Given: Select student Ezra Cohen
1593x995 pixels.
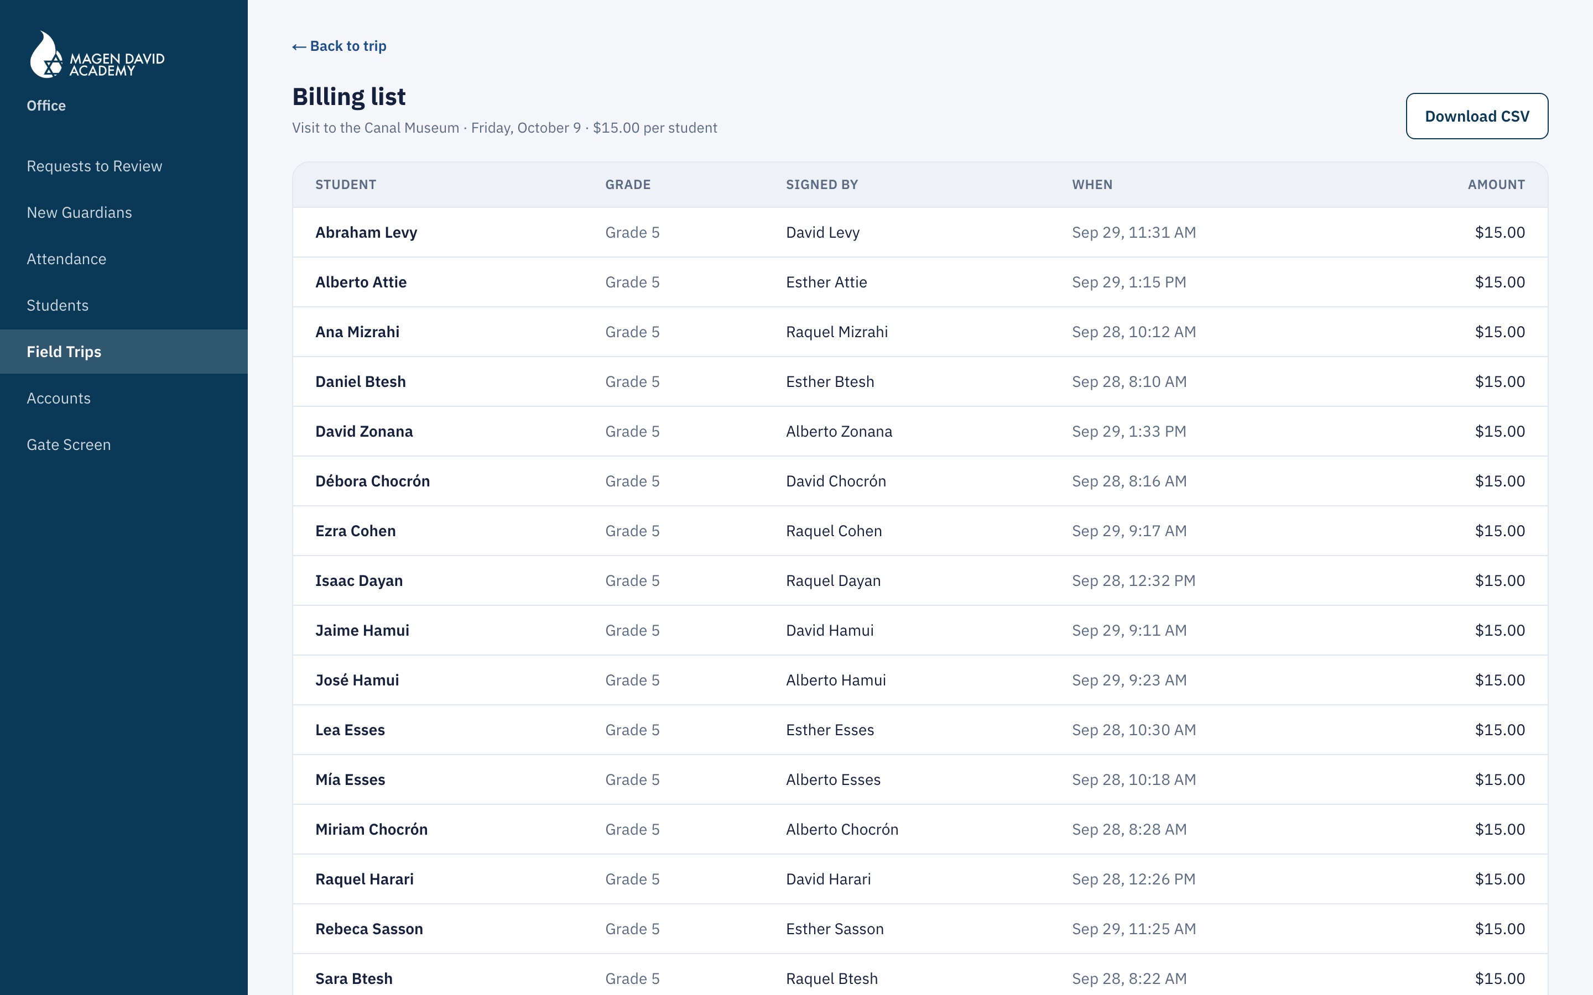Looking at the screenshot, I should pyautogui.click(x=356, y=531).
